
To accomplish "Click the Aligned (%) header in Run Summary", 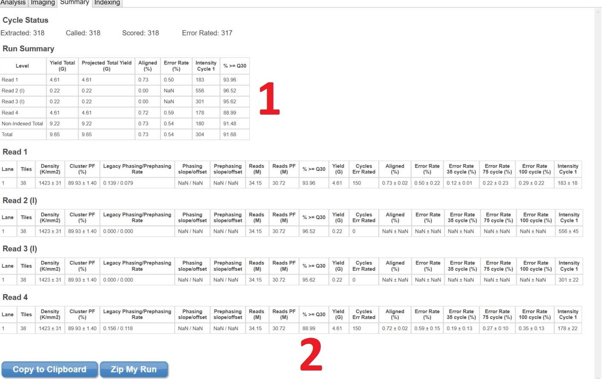I will coord(147,66).
